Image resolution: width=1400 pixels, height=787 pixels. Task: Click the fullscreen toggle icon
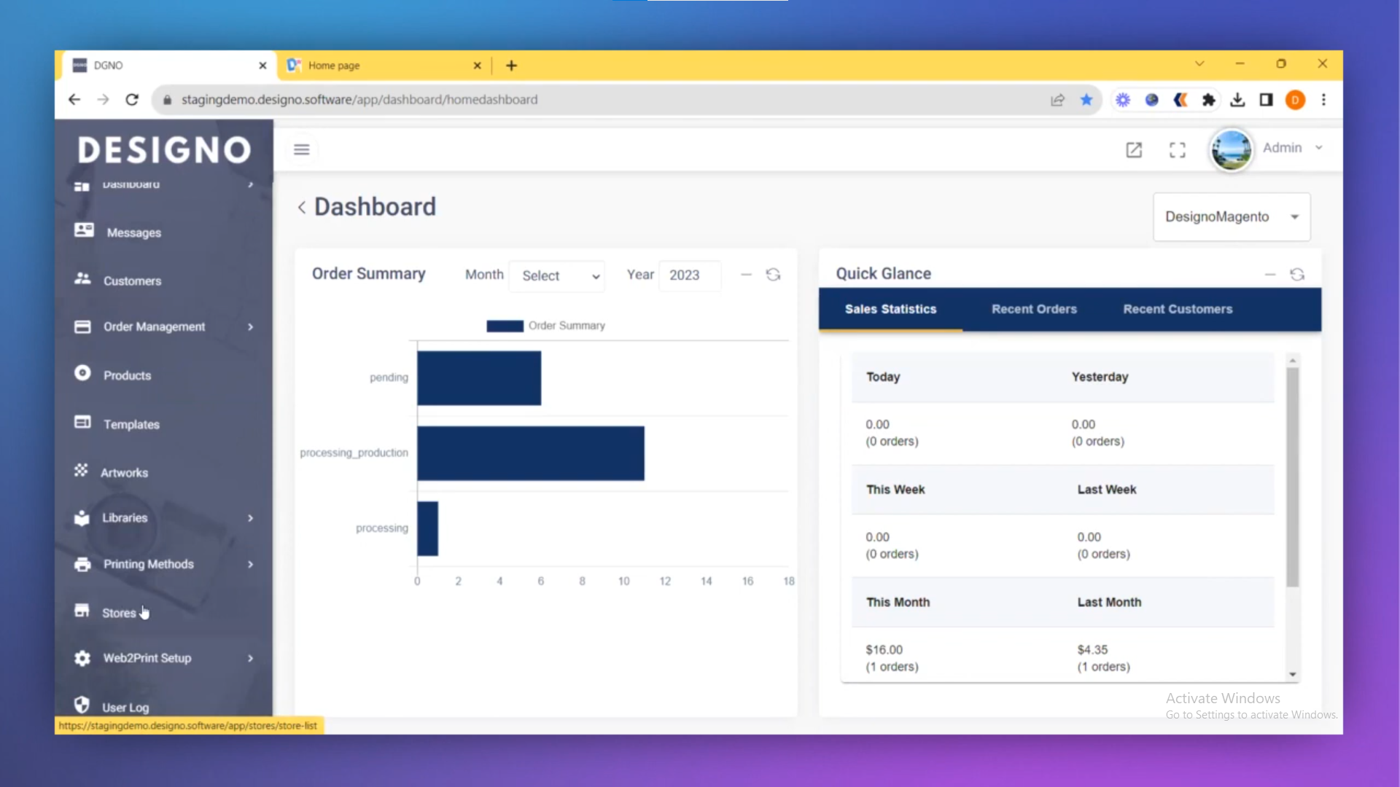tap(1177, 149)
